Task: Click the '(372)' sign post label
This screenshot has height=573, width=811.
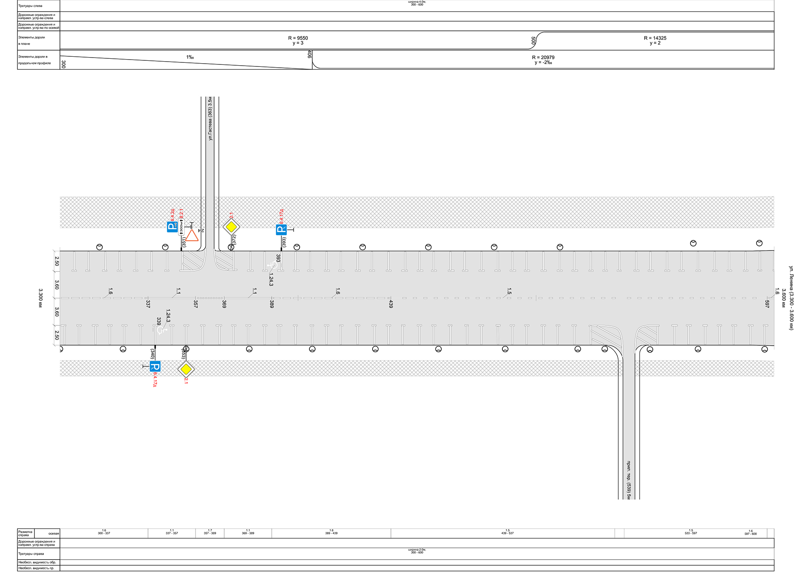Action: (234, 239)
